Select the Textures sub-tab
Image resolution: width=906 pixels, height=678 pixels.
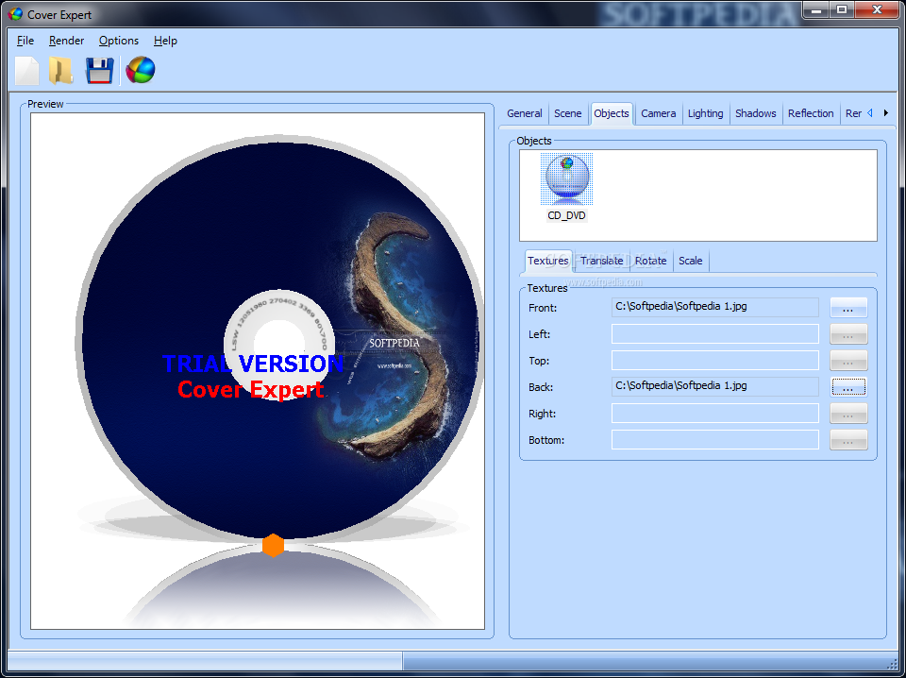[547, 261]
